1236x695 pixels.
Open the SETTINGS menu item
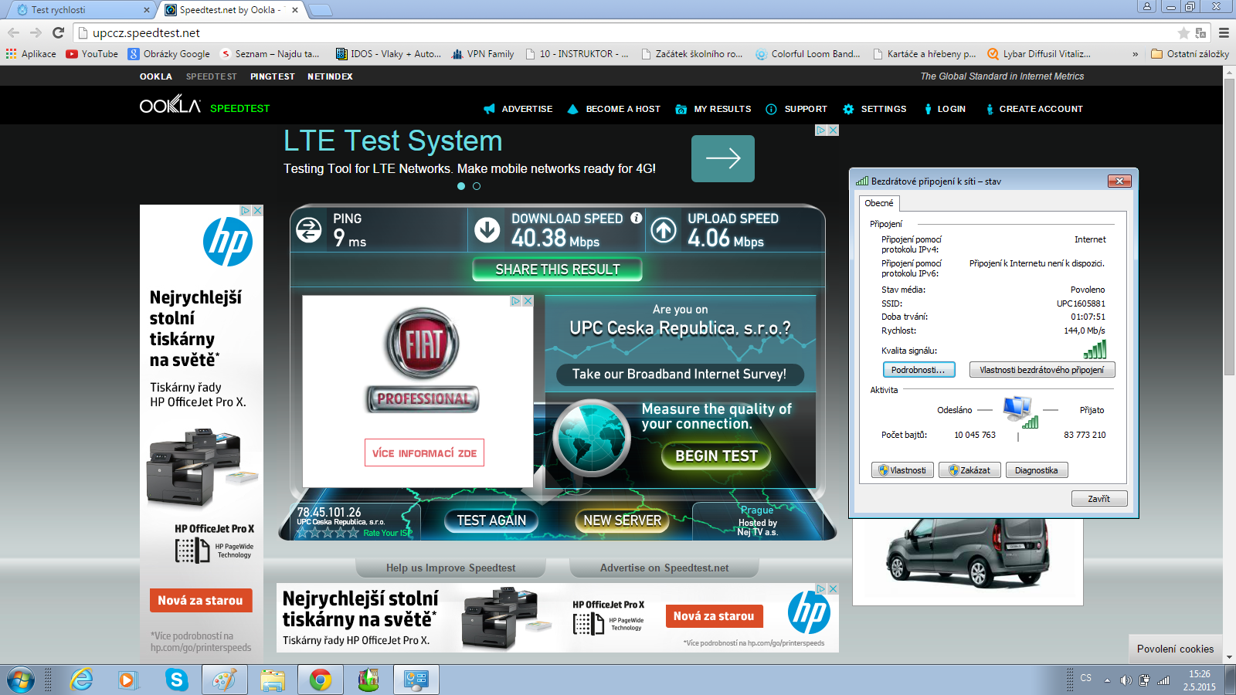[x=874, y=109]
